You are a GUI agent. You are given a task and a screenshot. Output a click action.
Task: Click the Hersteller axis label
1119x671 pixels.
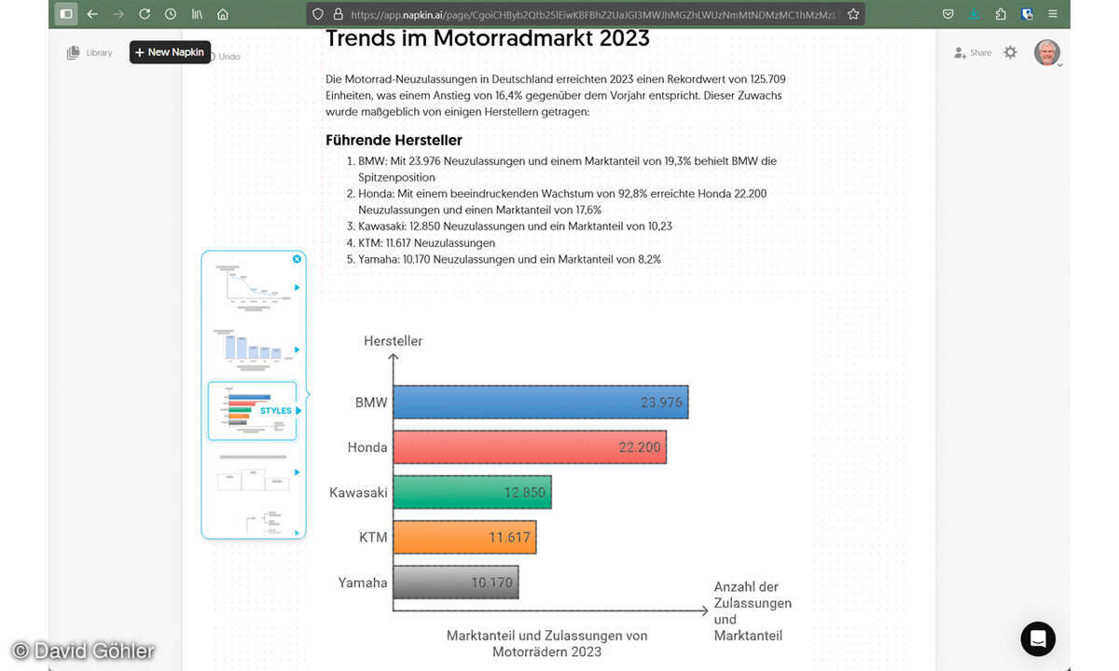pyautogui.click(x=394, y=341)
